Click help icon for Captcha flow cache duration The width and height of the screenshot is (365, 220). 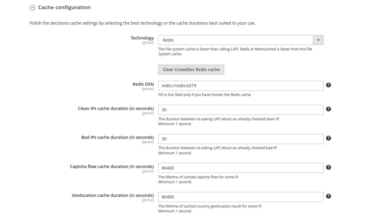(x=328, y=167)
